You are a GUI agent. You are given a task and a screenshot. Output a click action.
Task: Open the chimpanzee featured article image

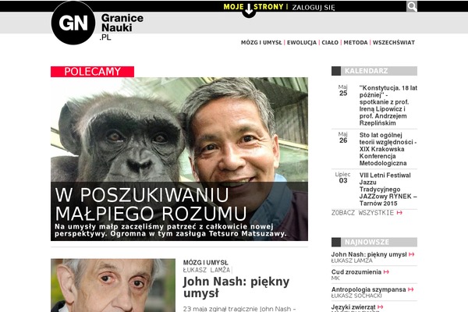179,159
